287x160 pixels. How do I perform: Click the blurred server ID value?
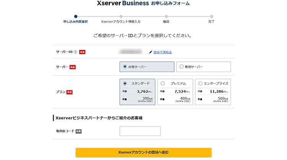pyautogui.click(x=130, y=51)
